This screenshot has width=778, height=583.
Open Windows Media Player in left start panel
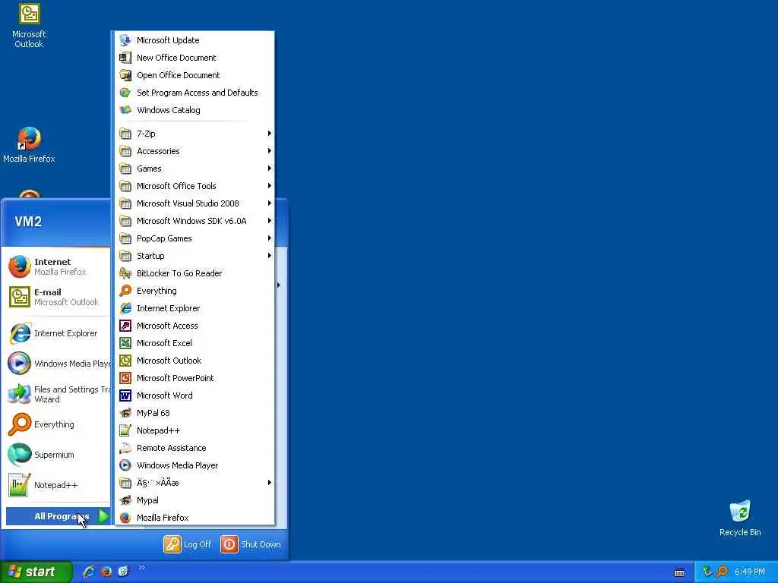57,364
